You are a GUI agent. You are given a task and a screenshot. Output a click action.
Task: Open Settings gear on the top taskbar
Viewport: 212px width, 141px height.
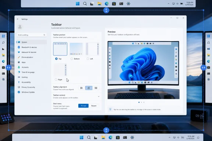[x=128, y=4]
